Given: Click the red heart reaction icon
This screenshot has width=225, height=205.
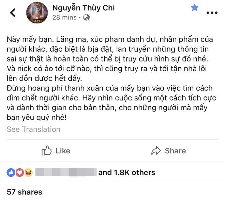Looking at the screenshot, I should [20, 172].
